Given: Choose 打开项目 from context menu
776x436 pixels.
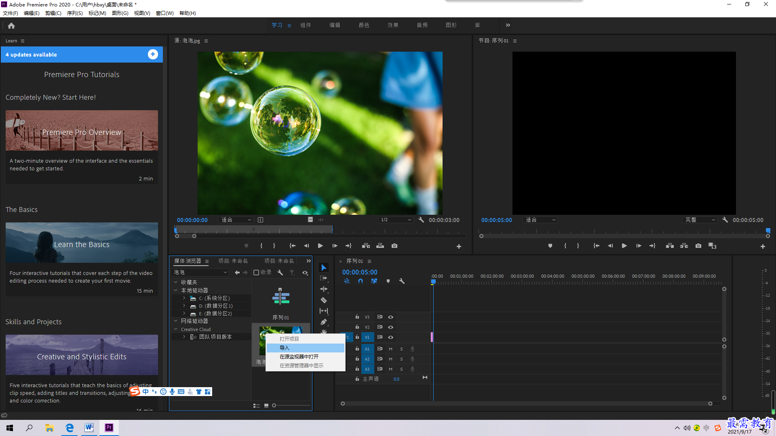Looking at the screenshot, I should click(305, 339).
